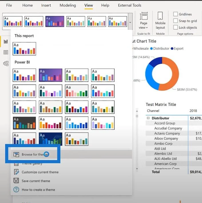The height and width of the screenshot is (203, 202).
Task: Open the Page view dropdown
Action: (x=144, y=21)
